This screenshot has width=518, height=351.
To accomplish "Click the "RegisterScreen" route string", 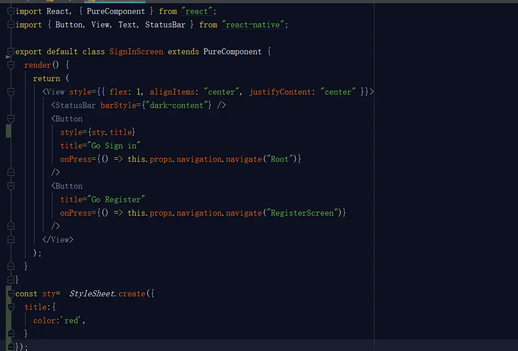I will (302, 213).
